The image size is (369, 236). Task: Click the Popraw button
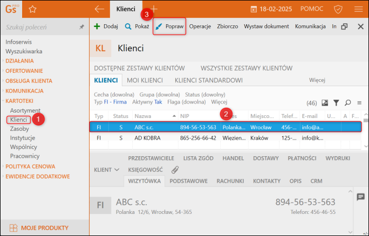click(x=169, y=26)
